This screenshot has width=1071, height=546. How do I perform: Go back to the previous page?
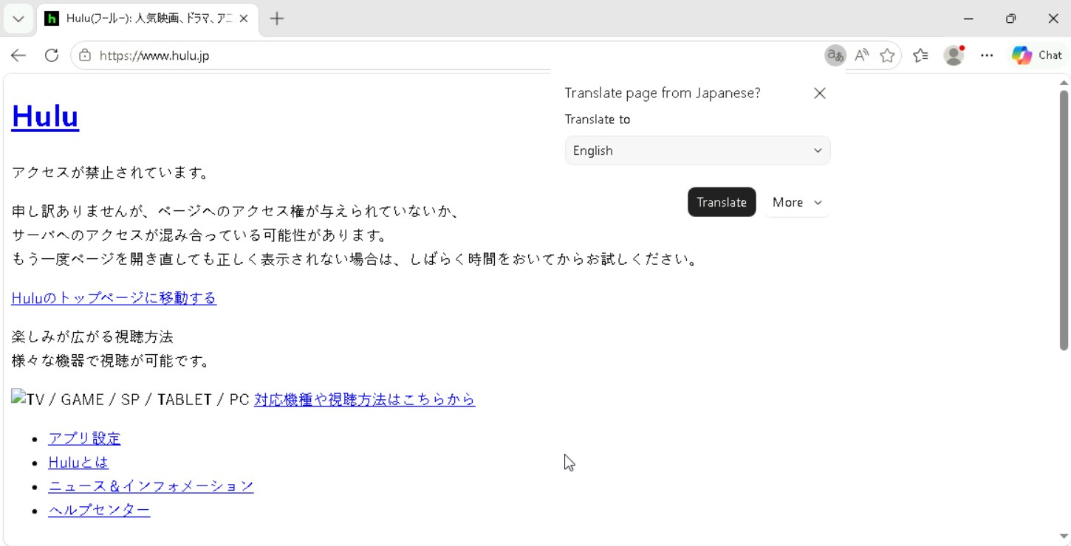coord(18,55)
